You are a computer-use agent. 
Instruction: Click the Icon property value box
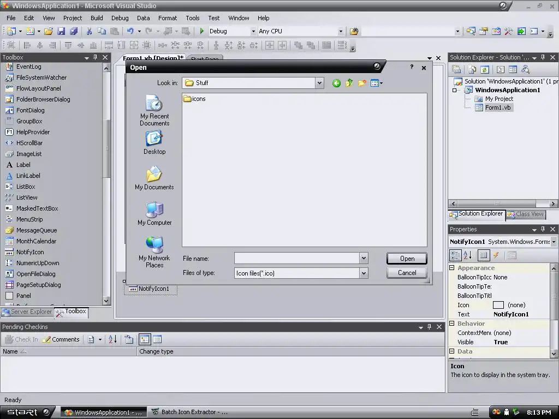coord(520,304)
